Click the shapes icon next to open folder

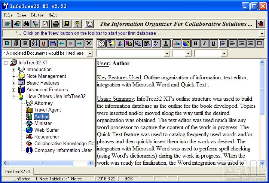17,24
